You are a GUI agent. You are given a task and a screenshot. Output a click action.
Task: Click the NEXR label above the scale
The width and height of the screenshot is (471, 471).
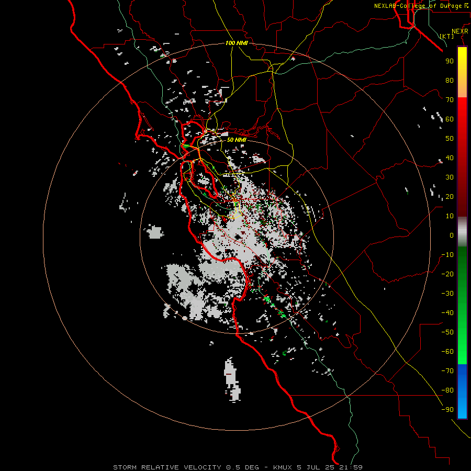[460, 31]
